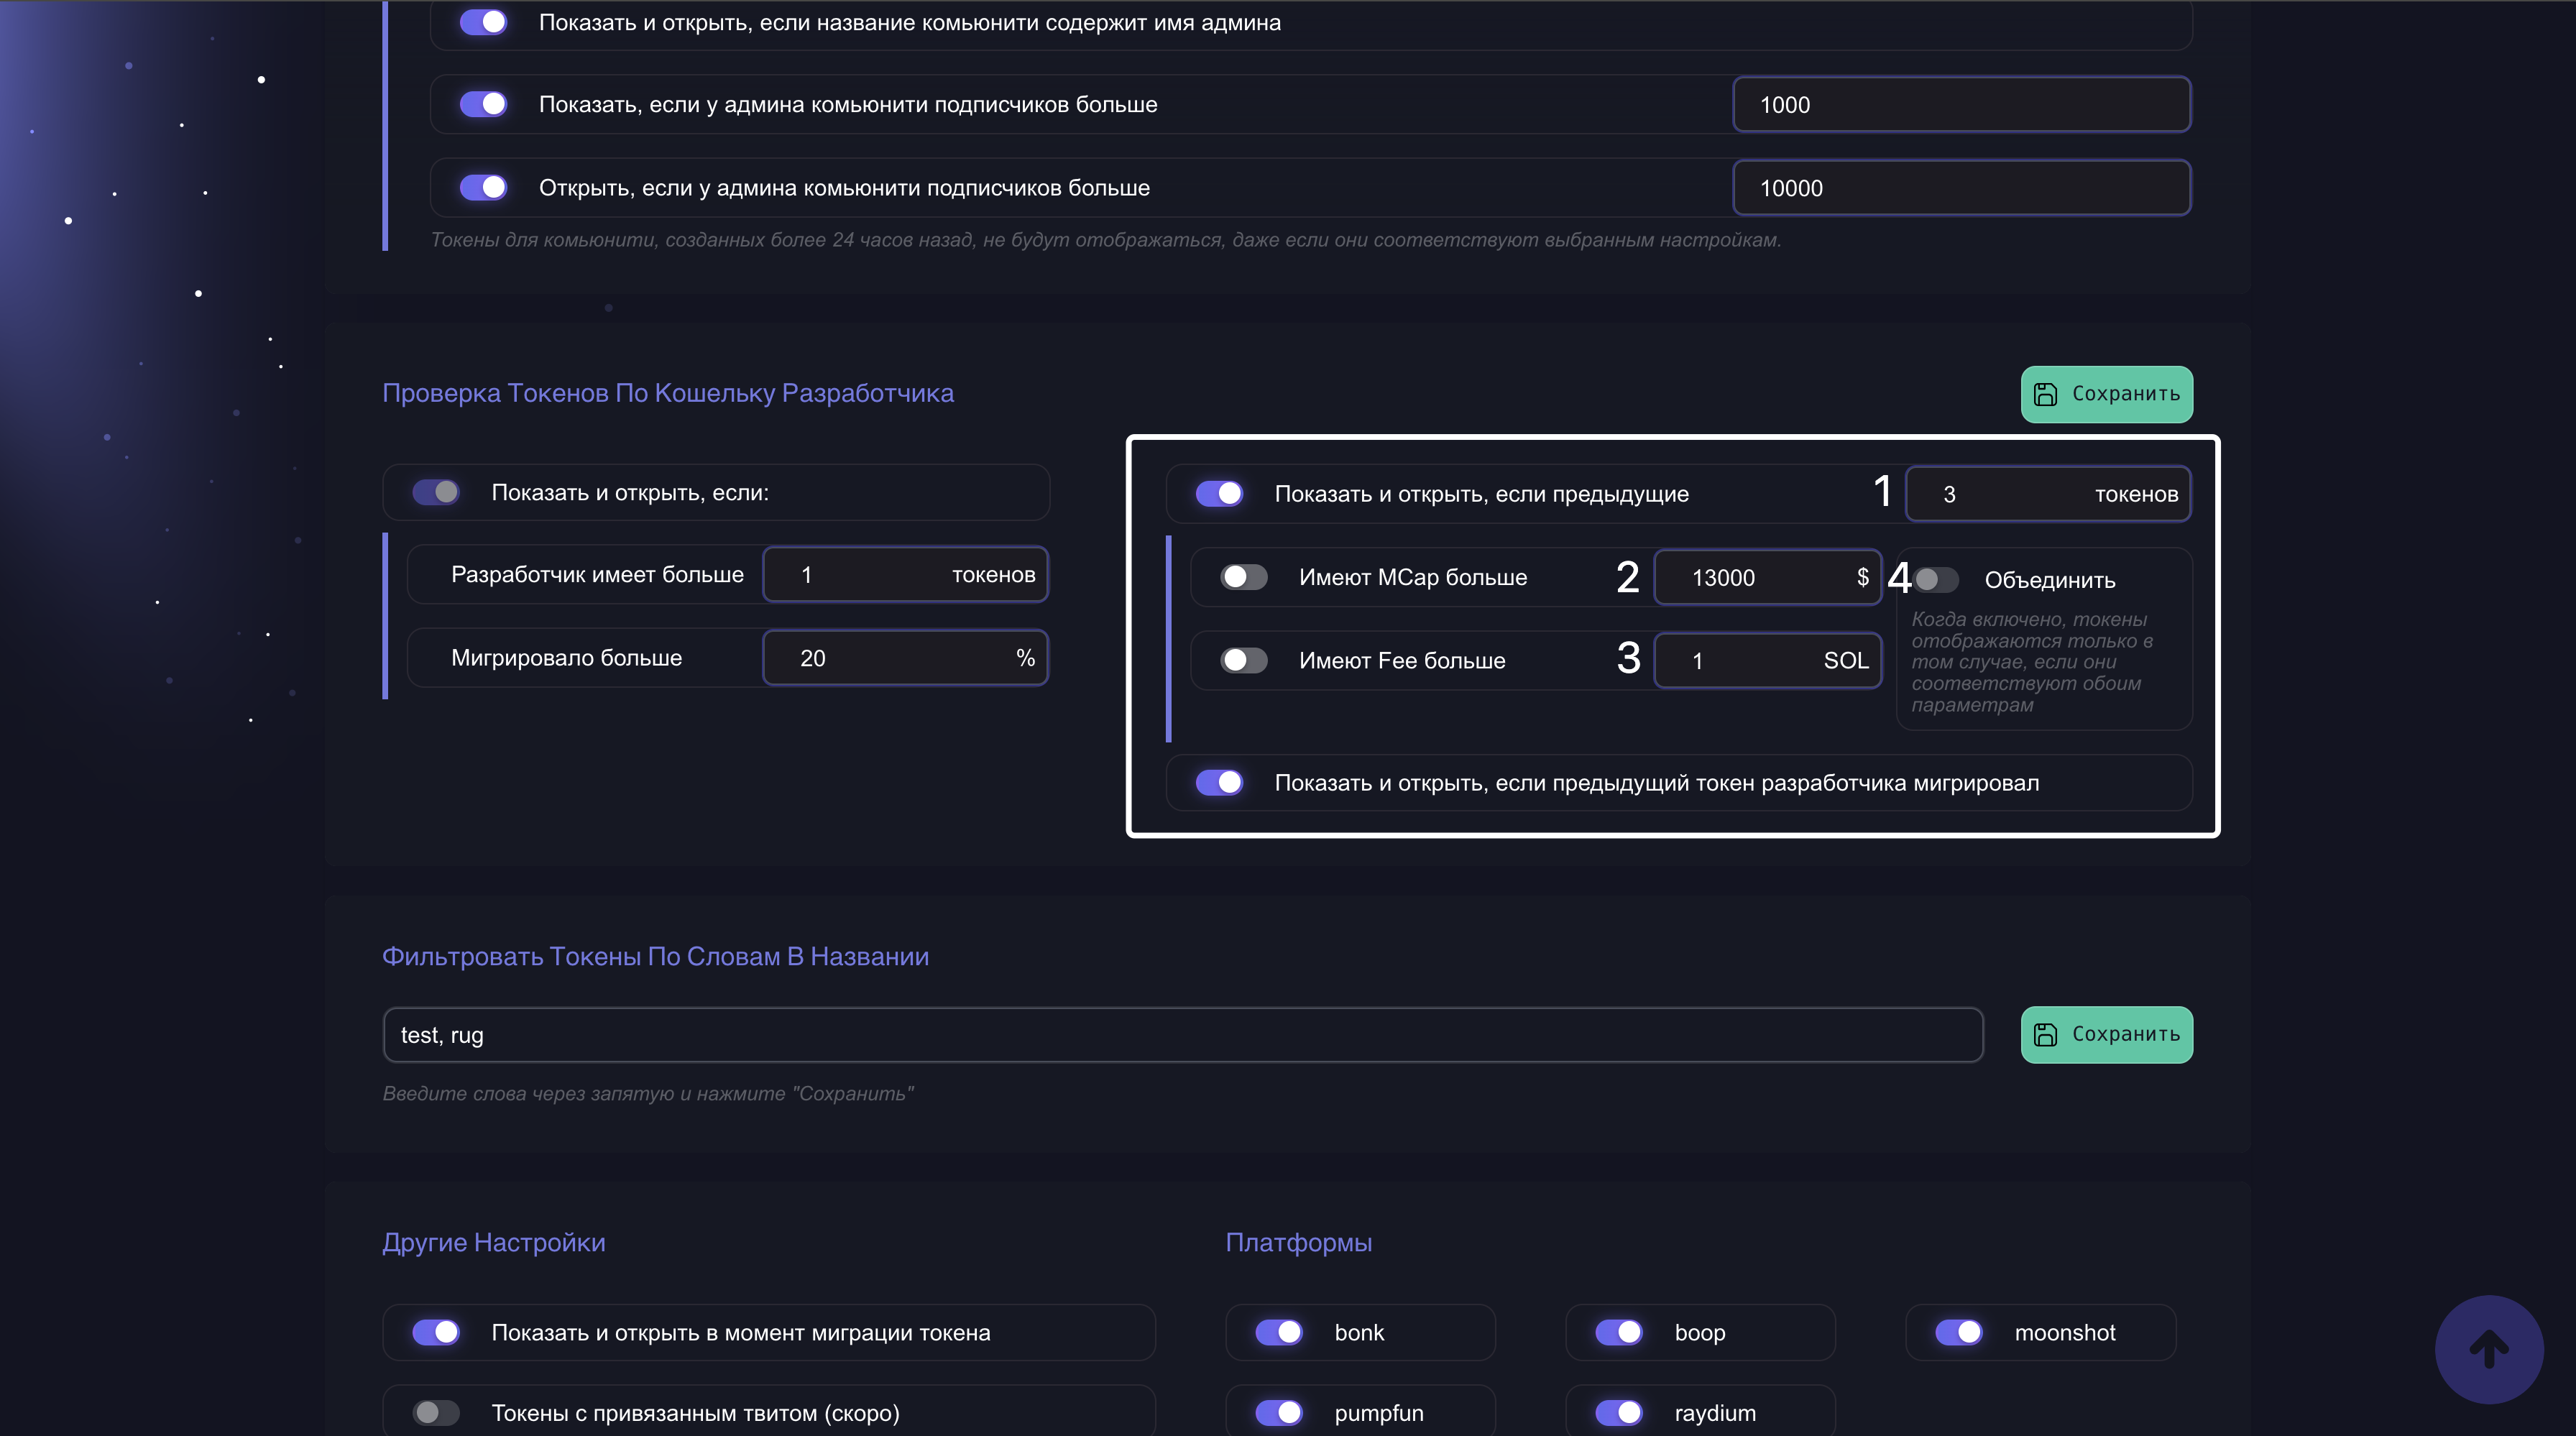The width and height of the screenshot is (2576, 1436).
Task: Toggle the raydium platform switch
Action: tap(1618, 1412)
